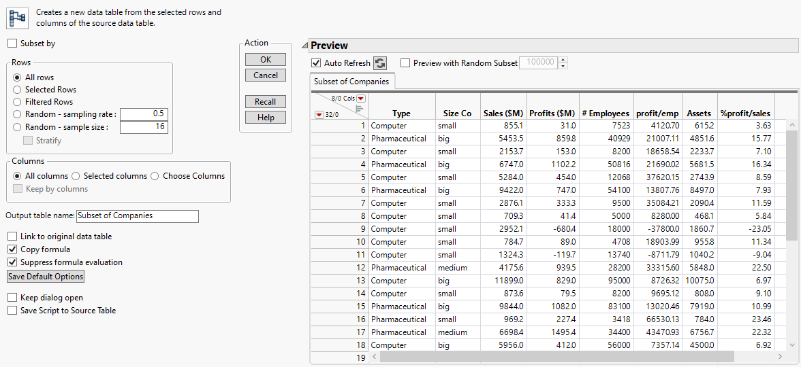Click the Output table name field
This screenshot has width=801, height=367.
coord(137,216)
